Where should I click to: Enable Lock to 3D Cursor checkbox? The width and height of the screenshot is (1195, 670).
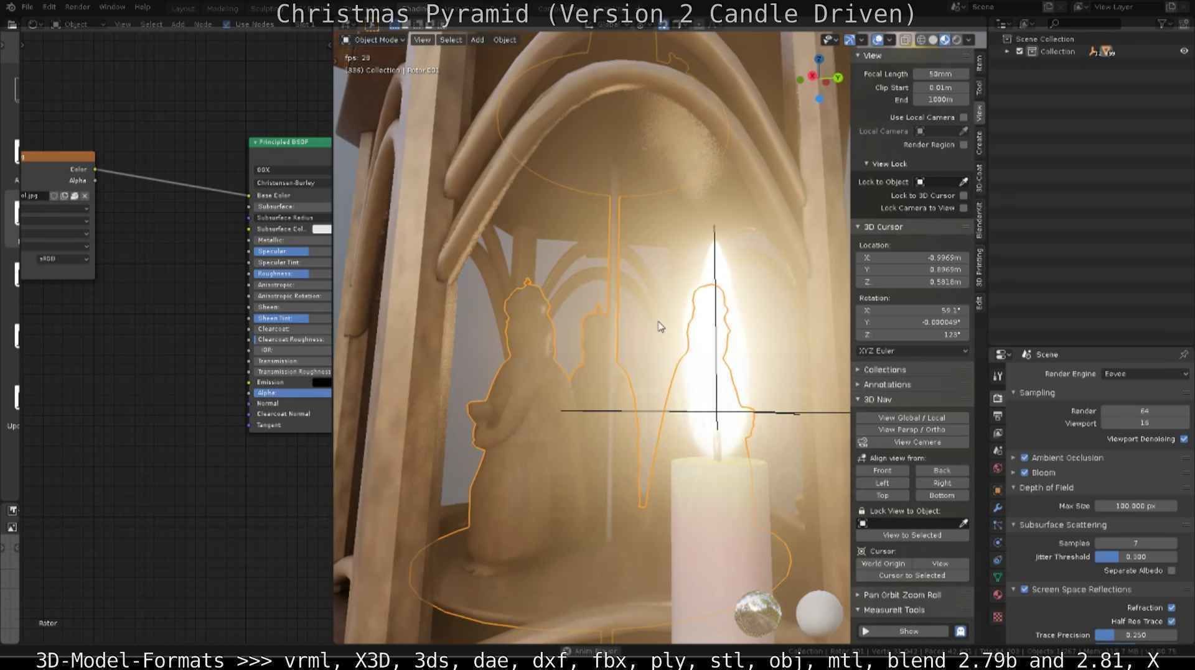pos(963,196)
